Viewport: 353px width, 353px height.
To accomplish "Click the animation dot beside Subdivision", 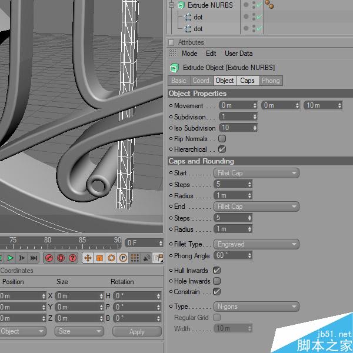I will (171, 117).
